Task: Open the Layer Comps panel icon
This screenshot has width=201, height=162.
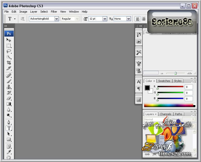Action: 139,100
